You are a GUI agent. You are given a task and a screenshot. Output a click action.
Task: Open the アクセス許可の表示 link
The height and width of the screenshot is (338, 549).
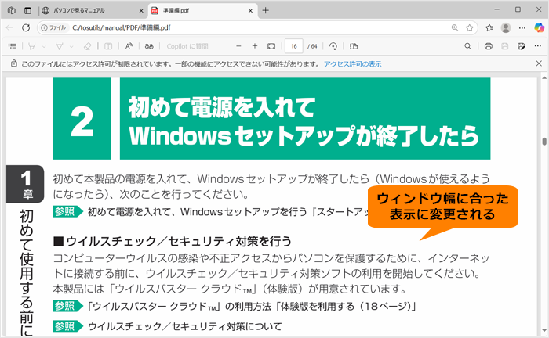coord(352,64)
